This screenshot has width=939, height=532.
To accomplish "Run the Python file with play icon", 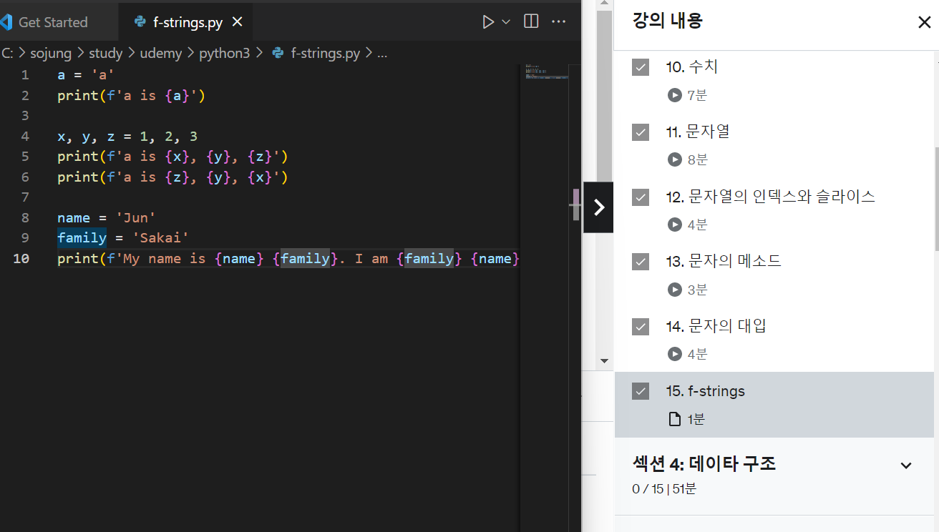I will (489, 21).
